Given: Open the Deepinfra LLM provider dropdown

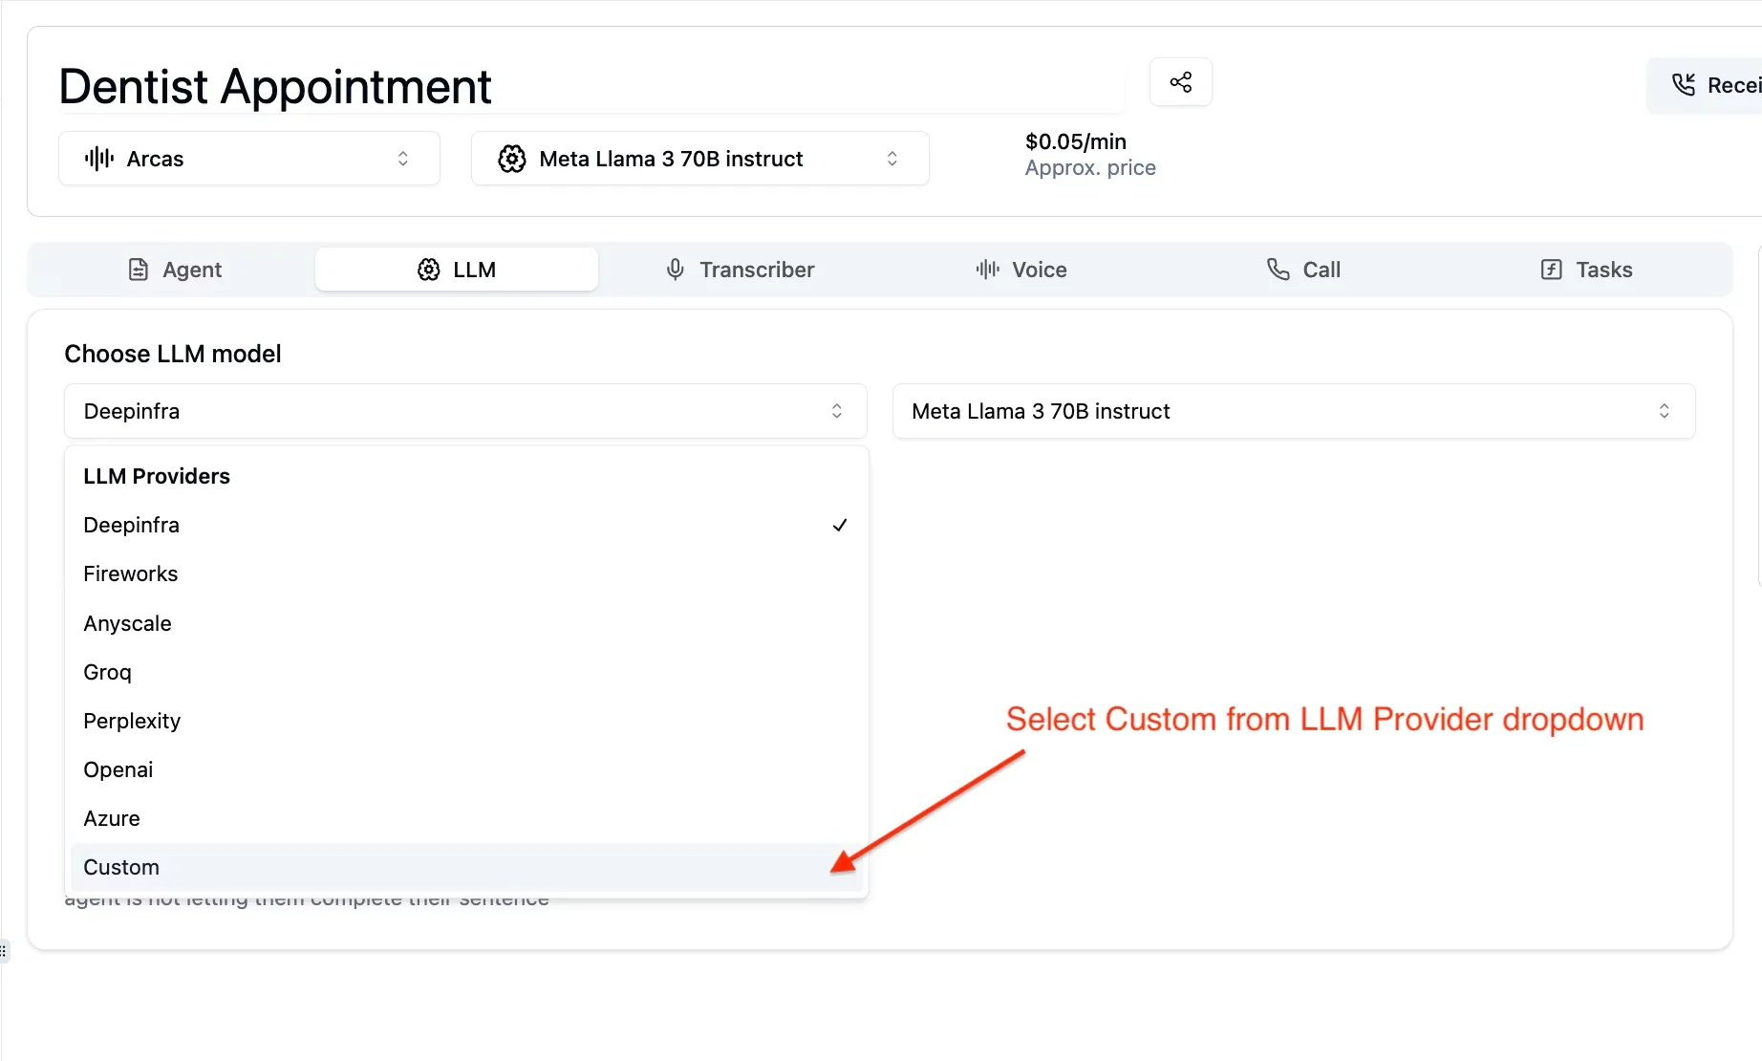Looking at the screenshot, I should coord(465,411).
